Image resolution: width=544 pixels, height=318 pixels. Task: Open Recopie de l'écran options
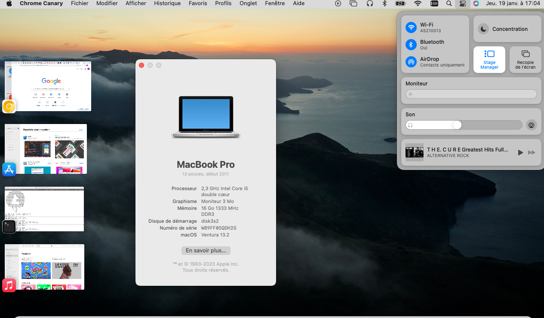coord(526,60)
